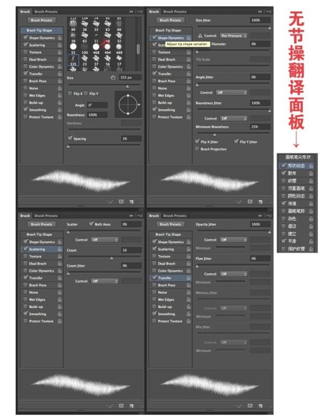321x418 pixels.
Task: Select Brush Tip Shape row in Transfer panel
Action: pyautogui.click(x=170, y=234)
